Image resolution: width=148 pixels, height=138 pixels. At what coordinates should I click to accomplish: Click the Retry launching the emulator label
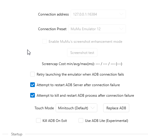tap(80, 74)
